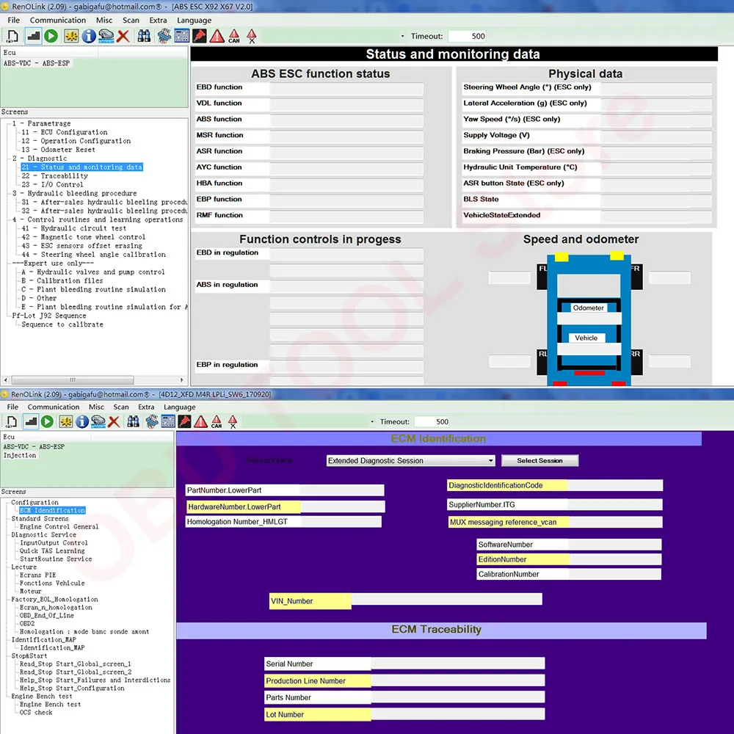Click the plain red warning triangle in the upper ABS ESC toolbar

(x=217, y=36)
